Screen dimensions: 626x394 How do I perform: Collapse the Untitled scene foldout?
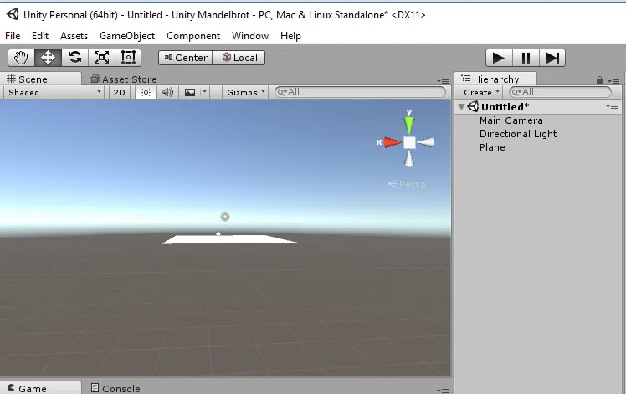click(x=462, y=106)
